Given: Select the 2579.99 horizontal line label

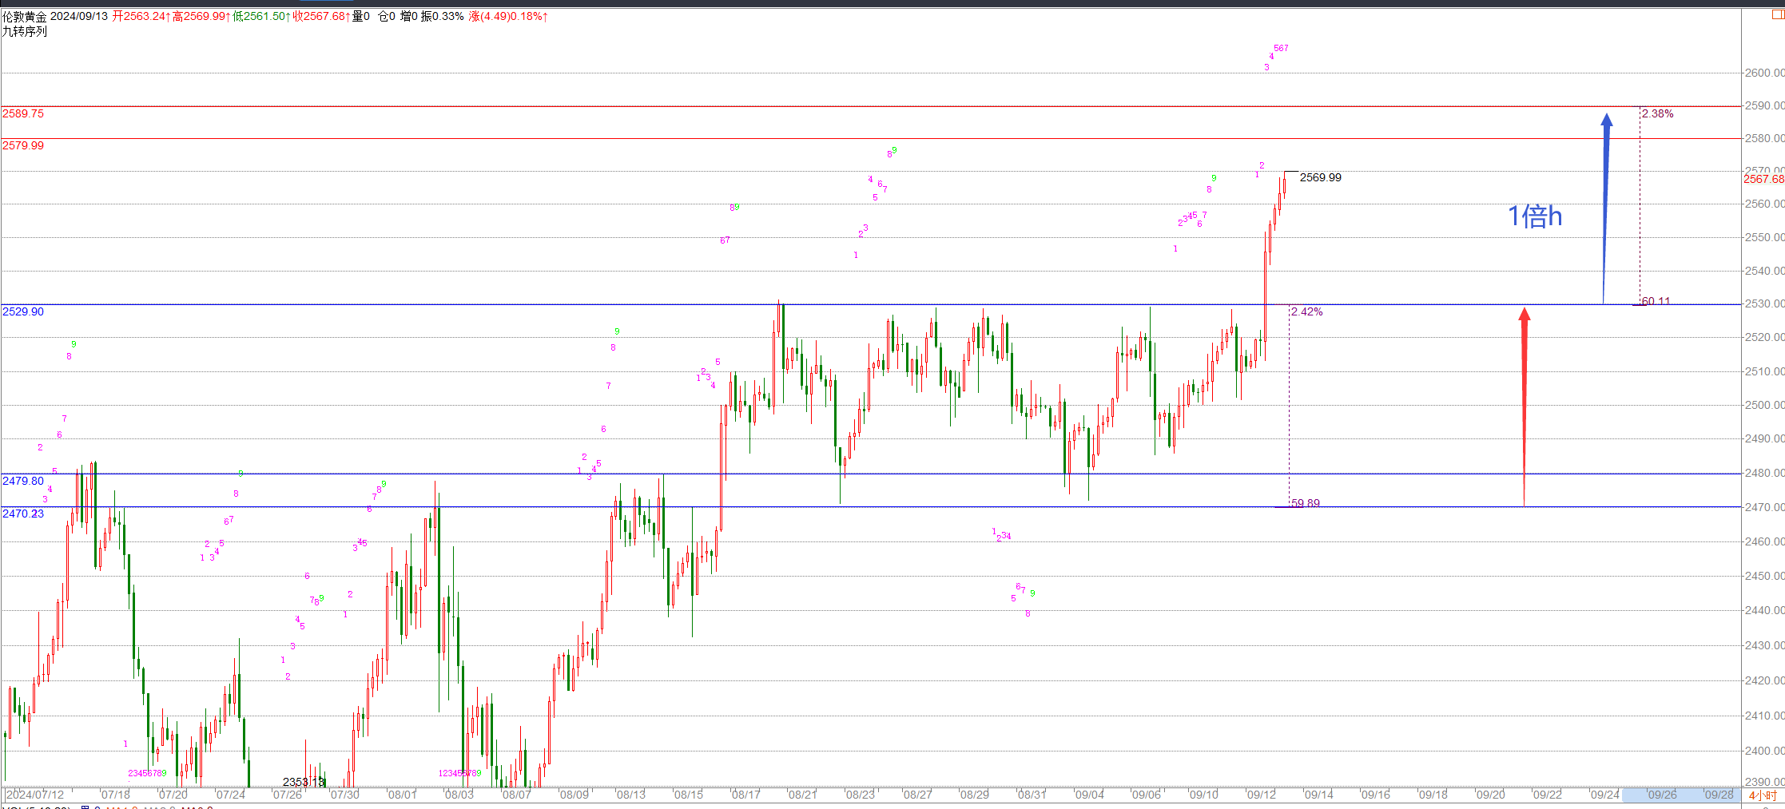Looking at the screenshot, I should 23,145.
